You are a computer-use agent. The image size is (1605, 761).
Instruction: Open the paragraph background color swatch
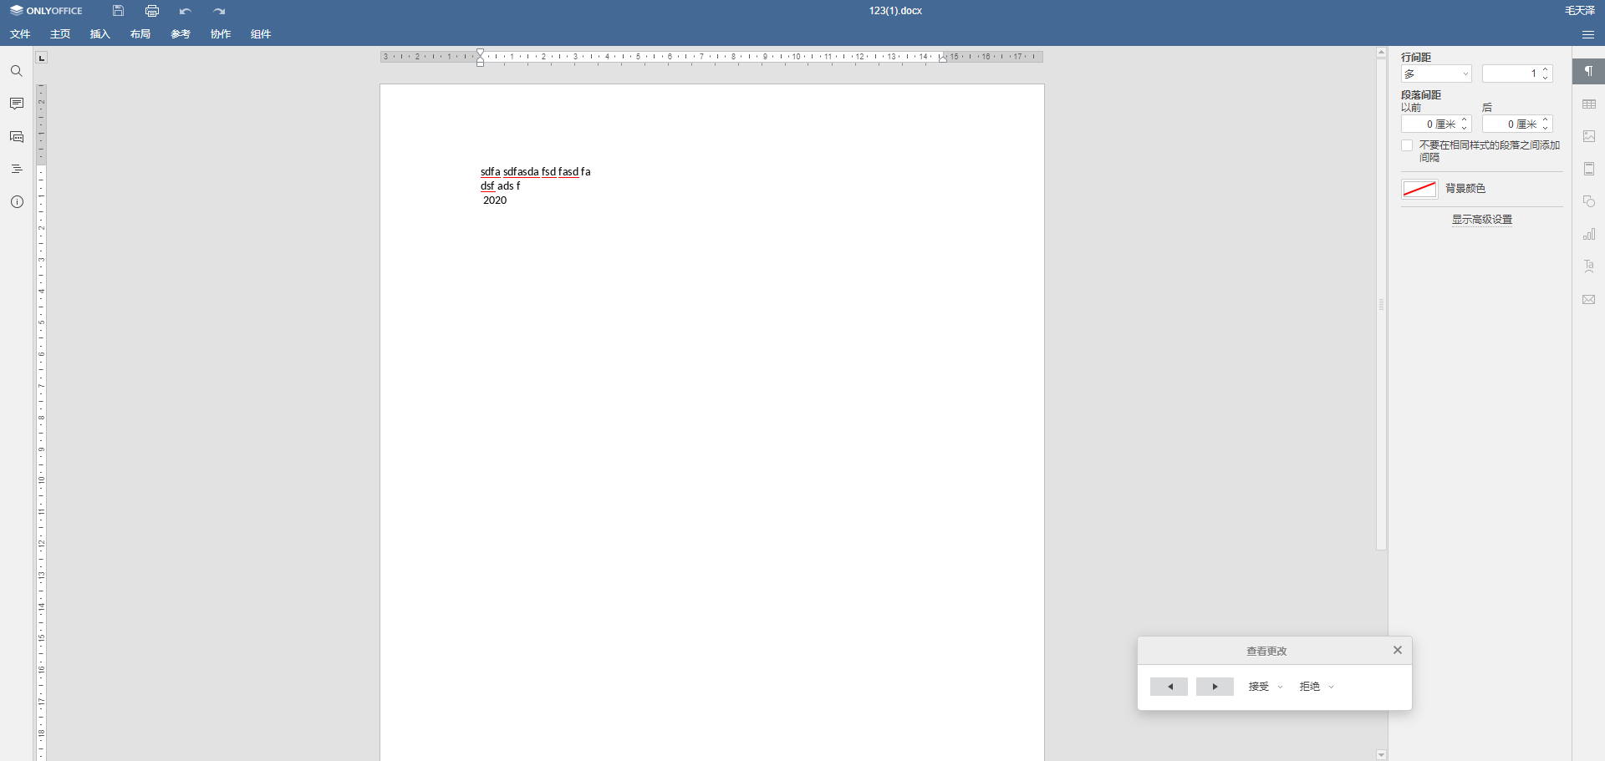pyautogui.click(x=1419, y=189)
